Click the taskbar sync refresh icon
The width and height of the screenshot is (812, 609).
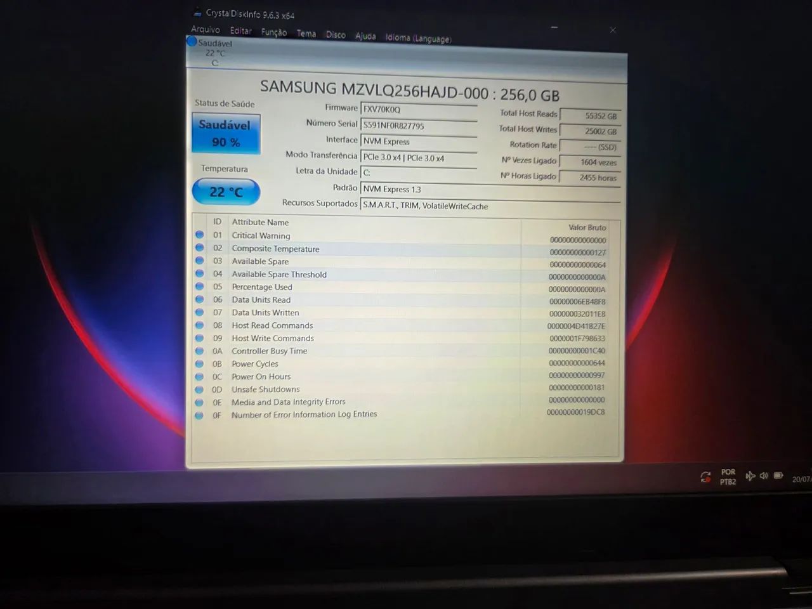click(x=705, y=476)
